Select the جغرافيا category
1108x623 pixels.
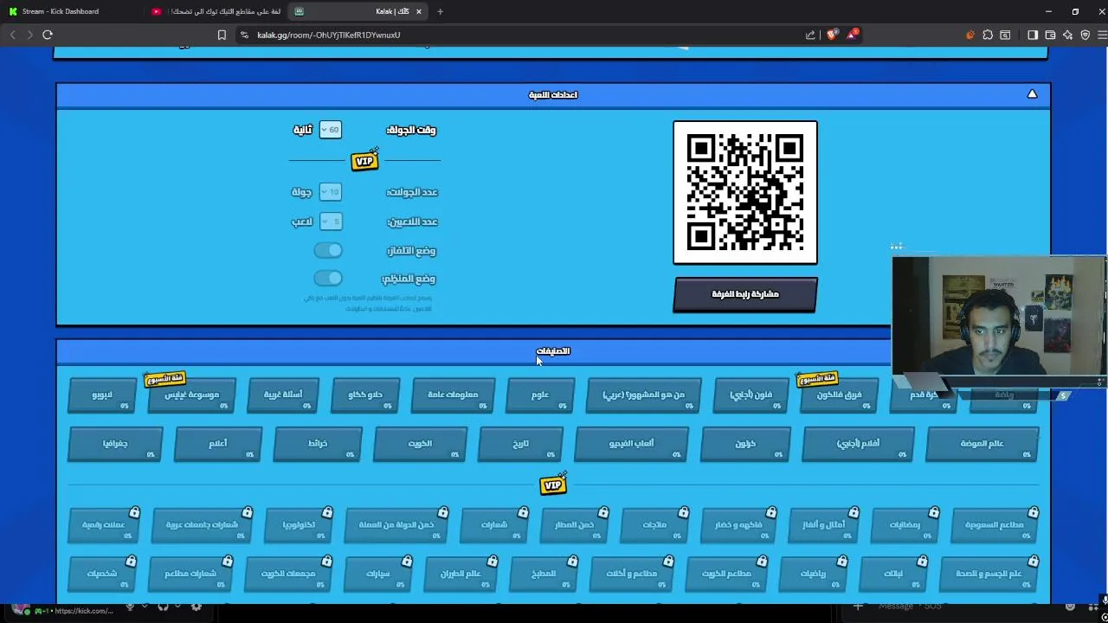[115, 444]
